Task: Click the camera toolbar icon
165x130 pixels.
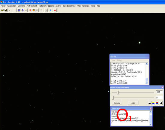Action: (x=46, y=10)
